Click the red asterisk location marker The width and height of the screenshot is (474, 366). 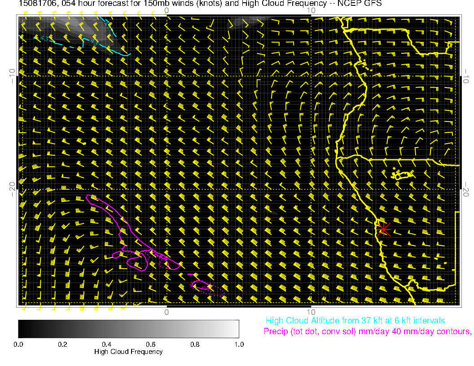384,229
